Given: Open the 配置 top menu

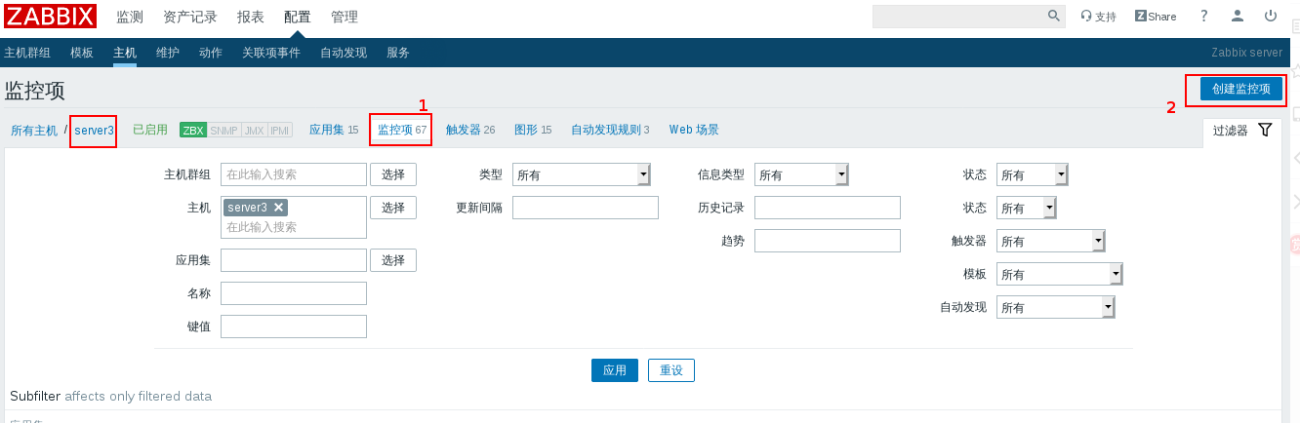Looking at the screenshot, I should pyautogui.click(x=298, y=17).
